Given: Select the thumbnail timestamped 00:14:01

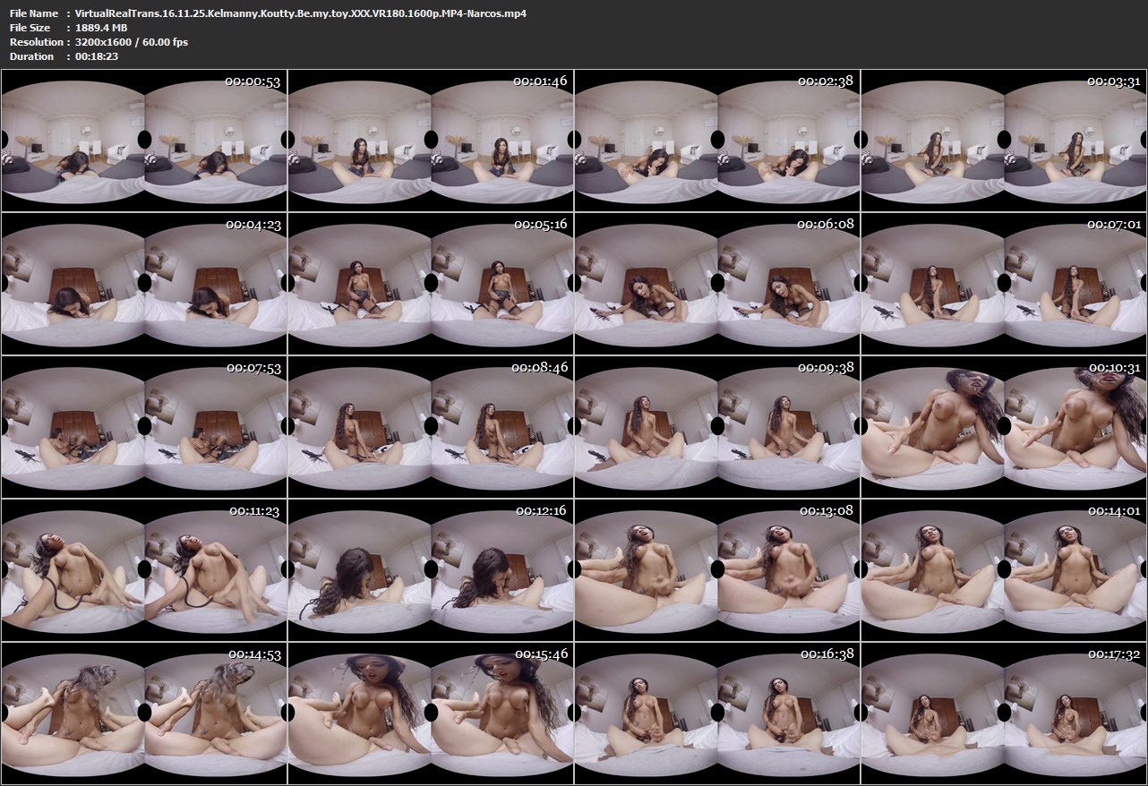Looking at the screenshot, I should 1004,569.
